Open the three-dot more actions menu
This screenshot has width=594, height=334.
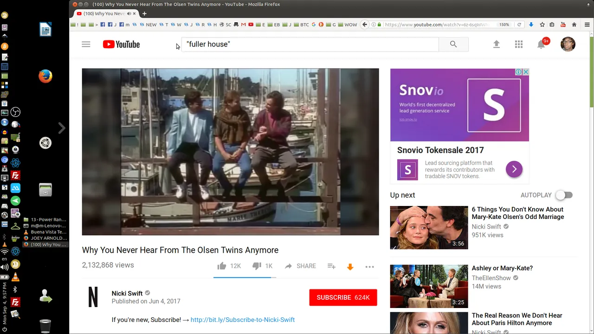click(x=369, y=267)
